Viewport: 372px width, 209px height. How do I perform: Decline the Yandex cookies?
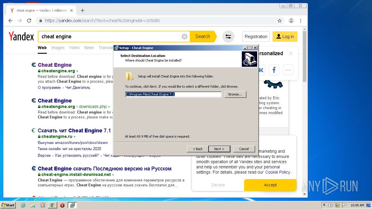coord(218,185)
